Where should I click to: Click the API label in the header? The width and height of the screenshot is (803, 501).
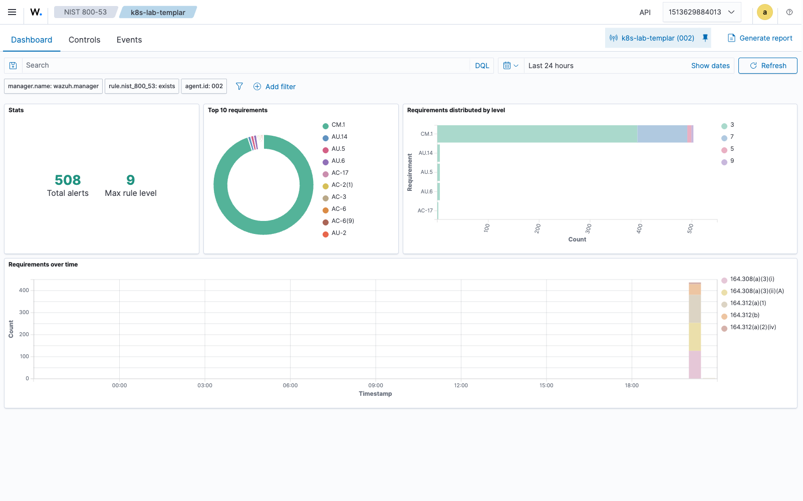click(x=645, y=12)
